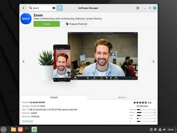
Task: Select the us.zoom.Zoom package name
Action: 37,102
